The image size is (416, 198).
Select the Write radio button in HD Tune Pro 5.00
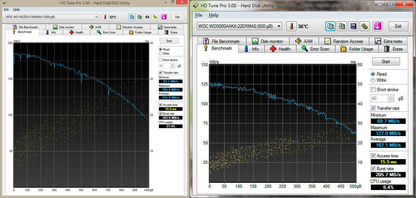(x=373, y=80)
